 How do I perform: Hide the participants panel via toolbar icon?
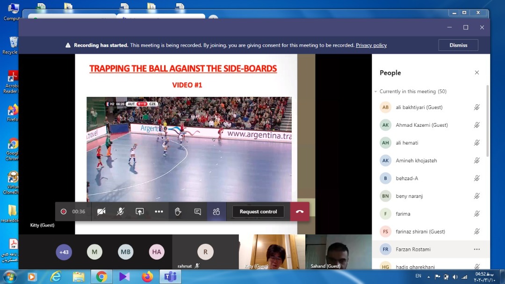(x=216, y=211)
